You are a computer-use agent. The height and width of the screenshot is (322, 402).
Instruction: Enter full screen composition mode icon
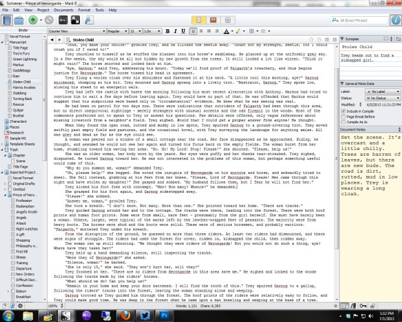click(x=75, y=20)
